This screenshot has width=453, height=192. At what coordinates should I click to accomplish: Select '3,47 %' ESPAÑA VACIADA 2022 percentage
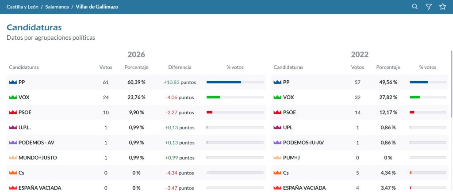[x=388, y=188]
